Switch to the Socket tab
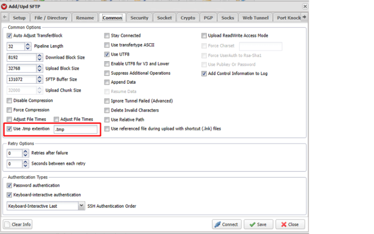 coord(164,18)
